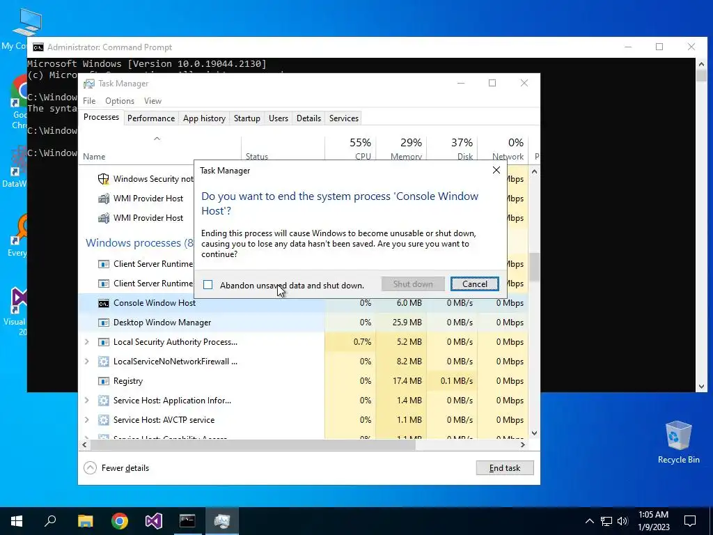Open the network status tray icon
The height and width of the screenshot is (535, 713).
[x=606, y=521]
